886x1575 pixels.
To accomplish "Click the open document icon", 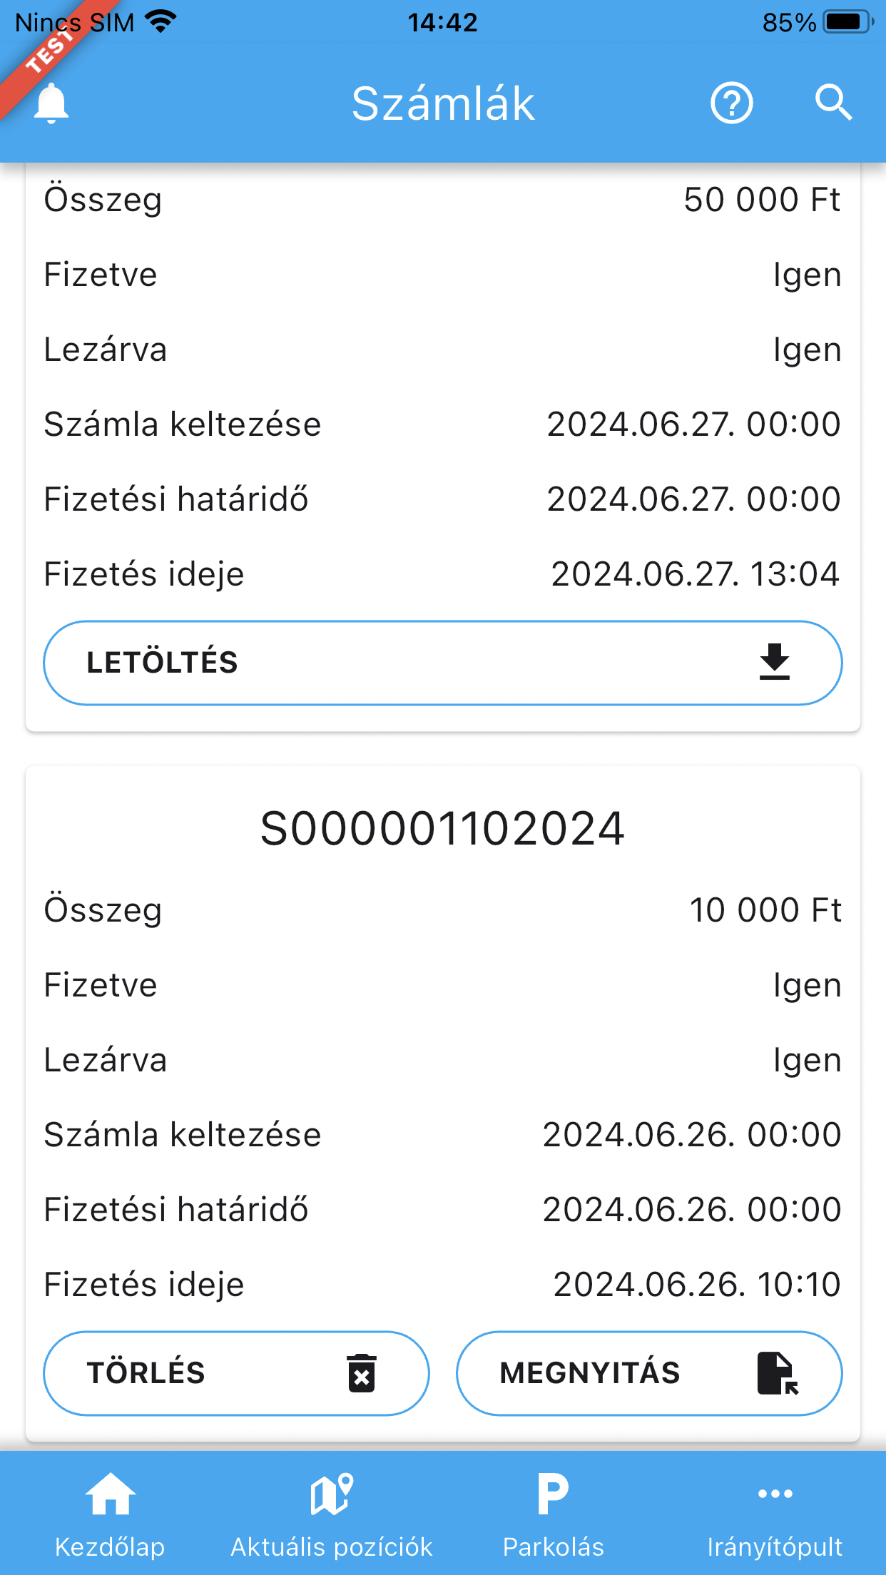I will (777, 1373).
